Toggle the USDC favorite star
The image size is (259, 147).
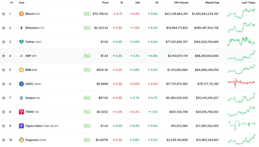tap(4, 84)
